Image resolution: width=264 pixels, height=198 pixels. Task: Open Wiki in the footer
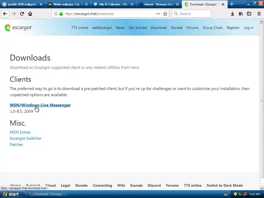click(x=121, y=185)
